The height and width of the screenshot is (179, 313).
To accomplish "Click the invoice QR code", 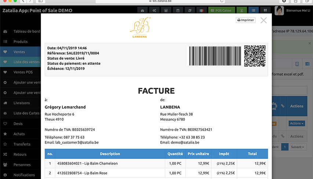I will point(255,56).
